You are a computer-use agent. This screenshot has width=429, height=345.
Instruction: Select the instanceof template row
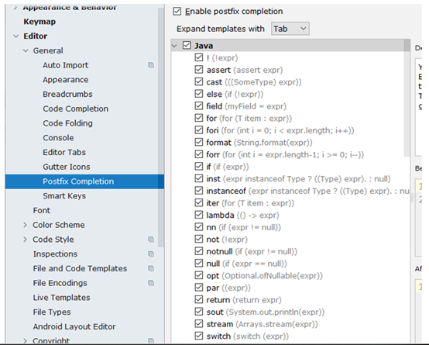(307, 191)
